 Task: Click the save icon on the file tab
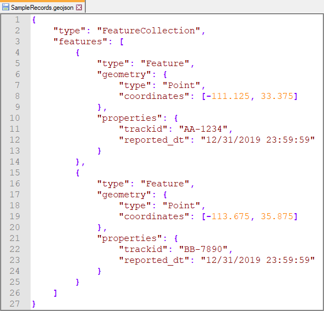(5, 7)
